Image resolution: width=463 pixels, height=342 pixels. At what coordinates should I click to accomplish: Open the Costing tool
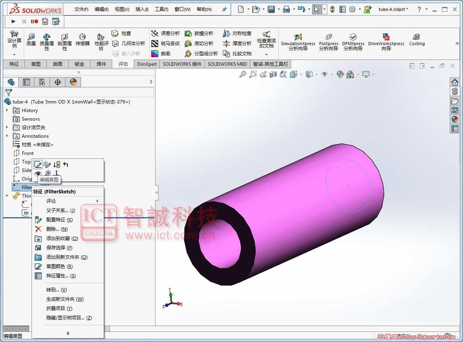pos(417,40)
